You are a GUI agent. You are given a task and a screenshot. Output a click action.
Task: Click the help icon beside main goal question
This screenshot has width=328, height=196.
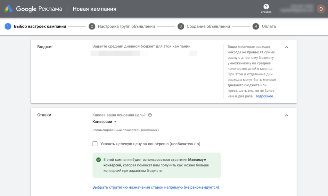click(x=150, y=115)
